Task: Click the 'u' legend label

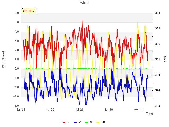Action: (x=69, y=122)
